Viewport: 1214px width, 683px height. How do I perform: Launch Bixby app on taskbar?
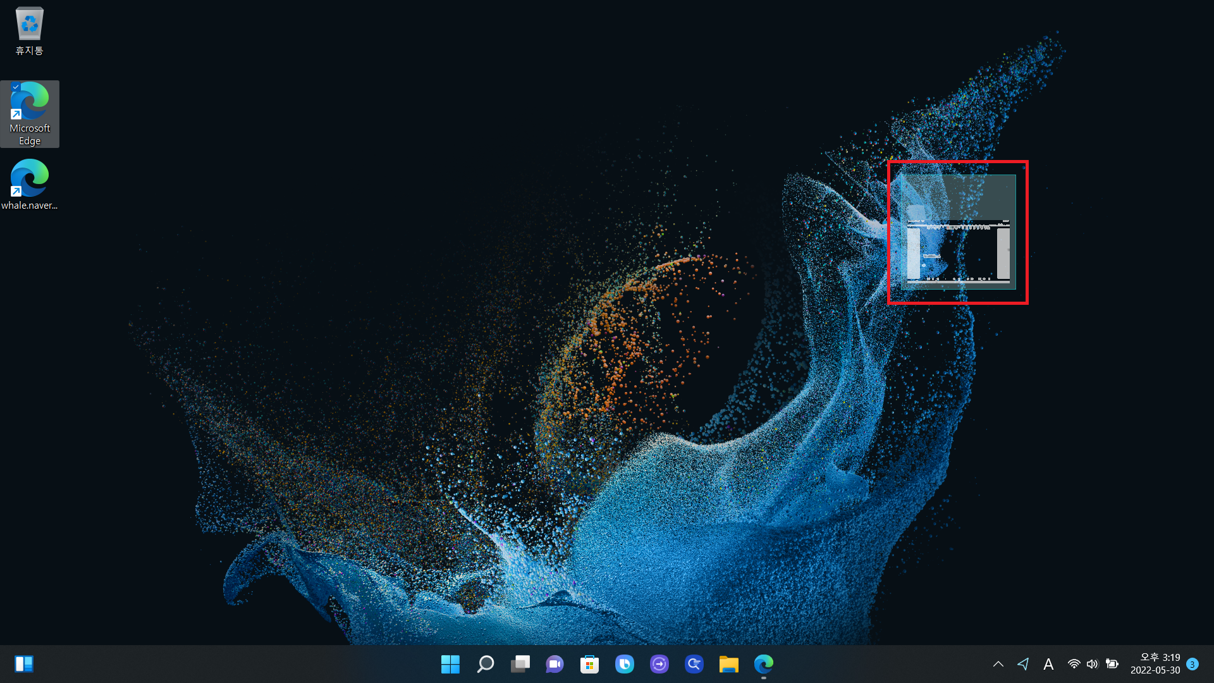pyautogui.click(x=624, y=664)
